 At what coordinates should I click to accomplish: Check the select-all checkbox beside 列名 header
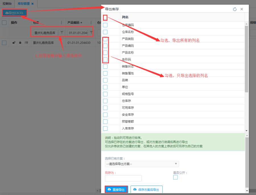click(105, 18)
